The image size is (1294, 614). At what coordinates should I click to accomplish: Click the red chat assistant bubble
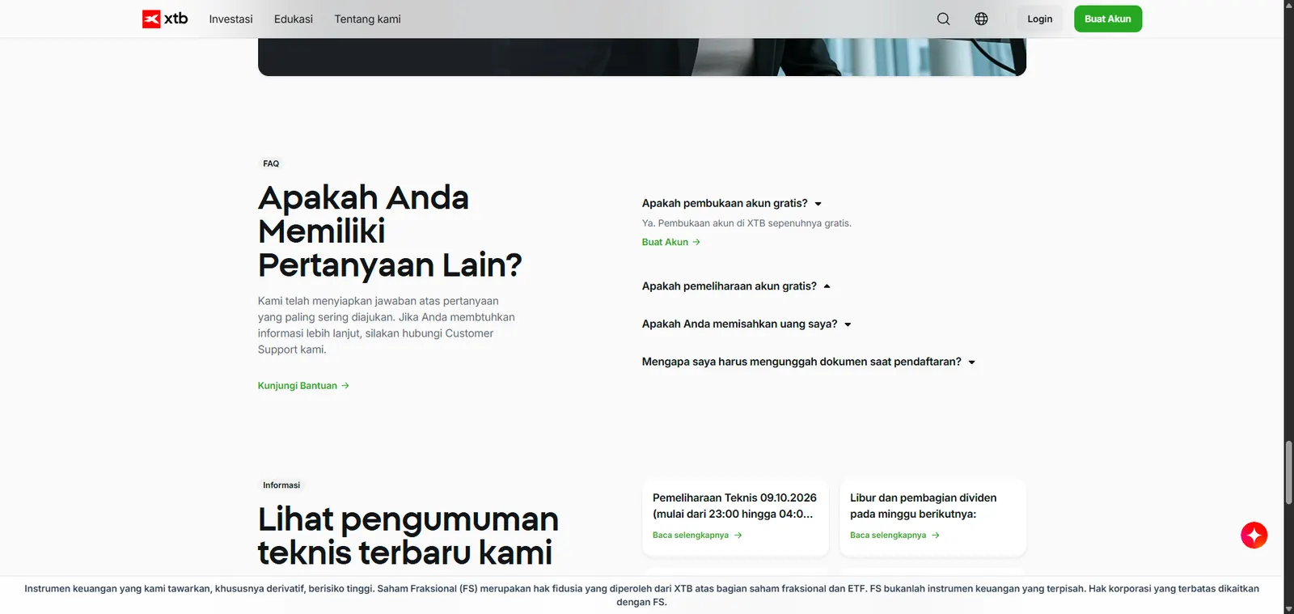point(1254,535)
